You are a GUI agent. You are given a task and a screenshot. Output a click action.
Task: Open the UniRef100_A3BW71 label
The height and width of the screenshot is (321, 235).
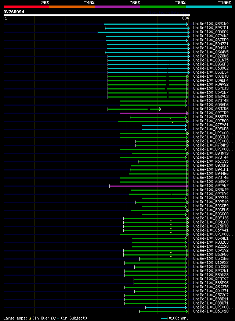point(211,303)
